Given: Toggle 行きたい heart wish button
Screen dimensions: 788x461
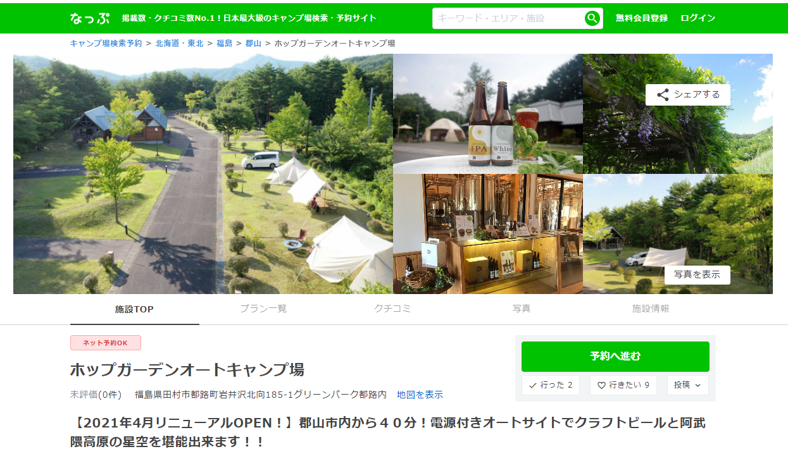Looking at the screenshot, I should coord(623,385).
